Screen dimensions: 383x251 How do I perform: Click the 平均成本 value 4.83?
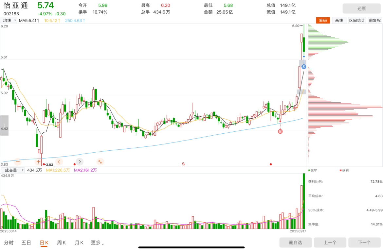click(379, 196)
